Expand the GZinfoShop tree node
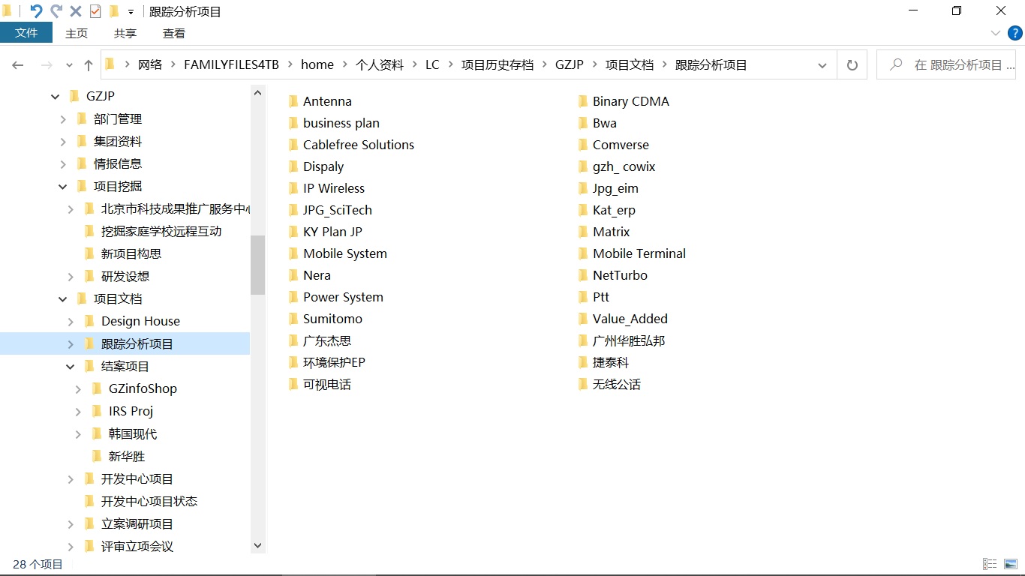This screenshot has width=1025, height=576. [78, 388]
